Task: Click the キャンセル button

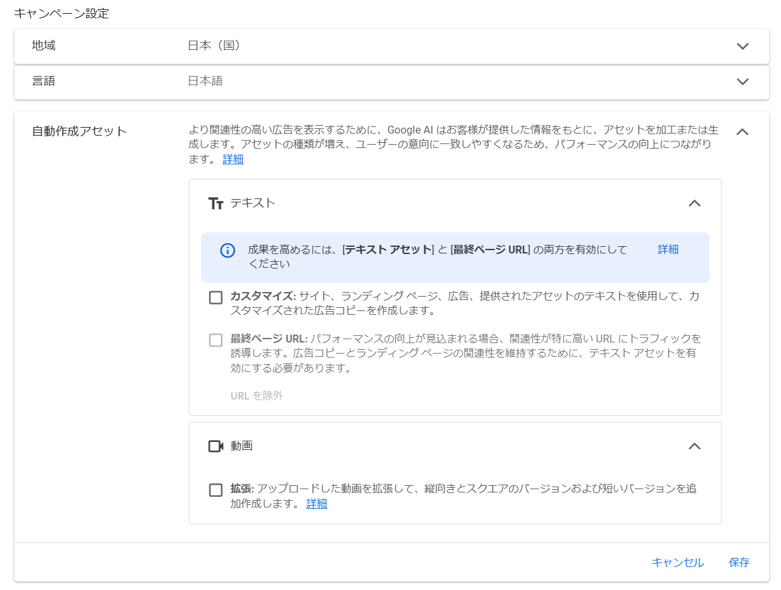Action: point(677,562)
